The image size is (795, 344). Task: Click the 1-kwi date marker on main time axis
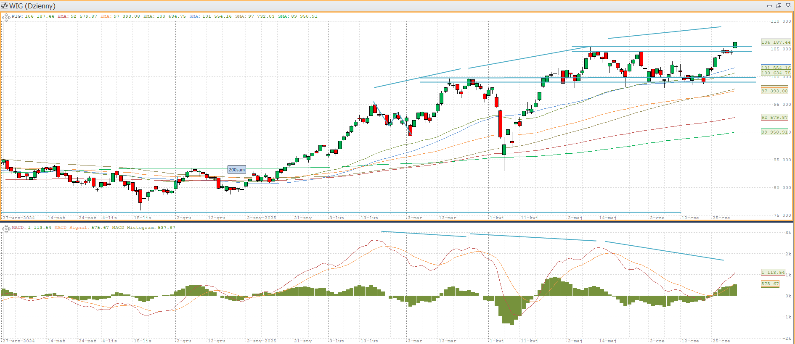click(x=497, y=218)
